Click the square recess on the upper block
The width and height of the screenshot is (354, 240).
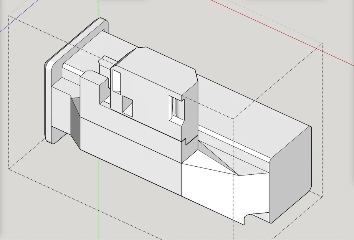point(127,106)
